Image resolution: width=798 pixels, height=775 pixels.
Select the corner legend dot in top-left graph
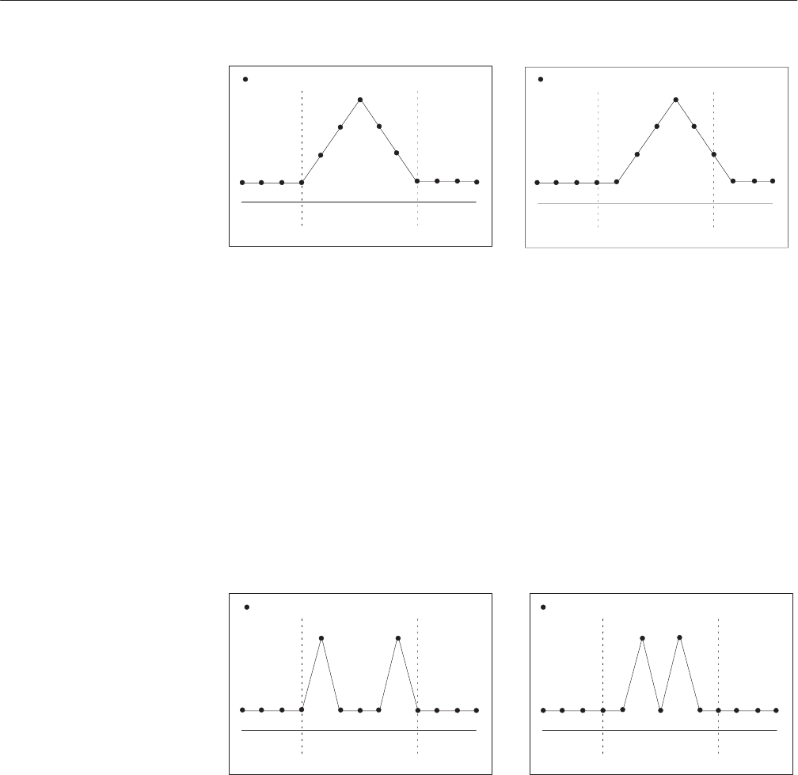tap(245, 79)
